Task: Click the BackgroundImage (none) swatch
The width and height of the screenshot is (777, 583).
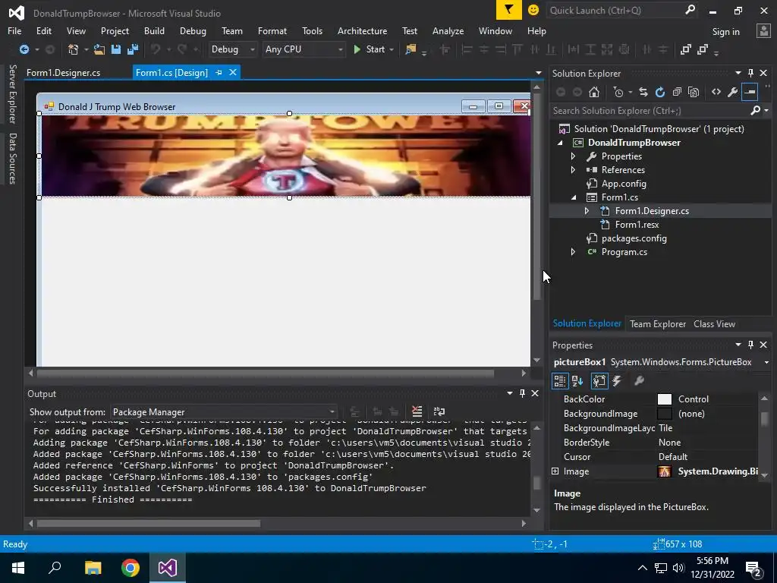Action: coord(664,414)
